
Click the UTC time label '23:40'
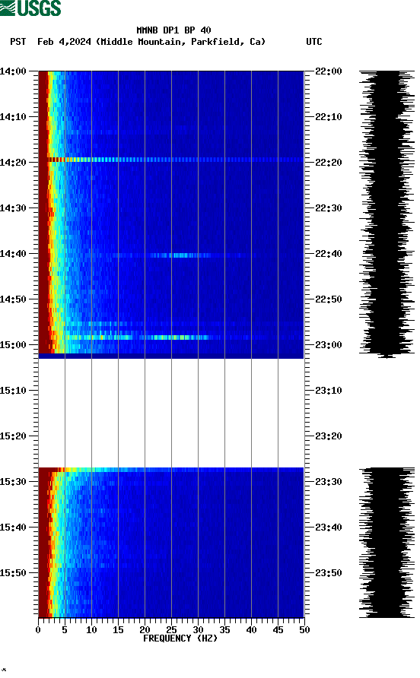coord(329,528)
